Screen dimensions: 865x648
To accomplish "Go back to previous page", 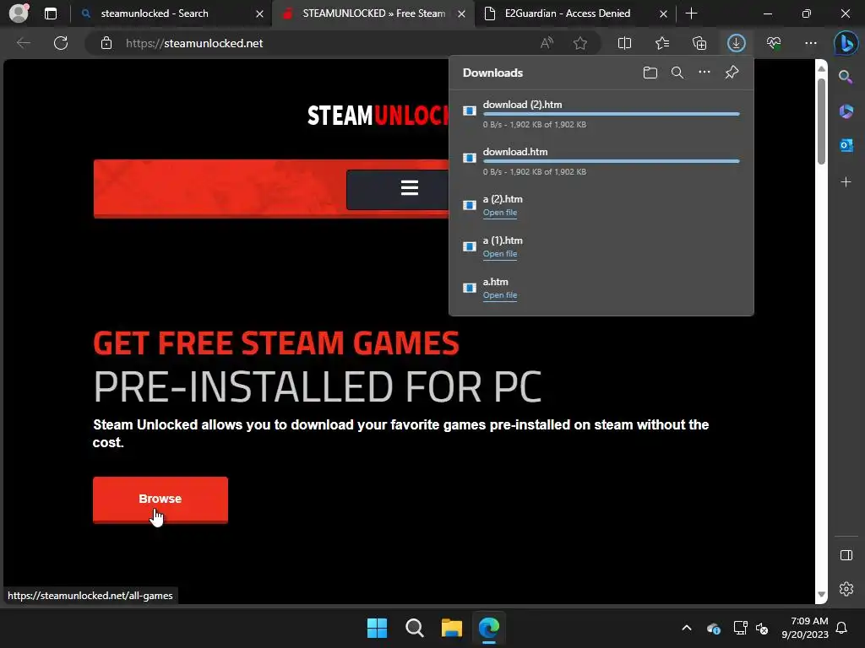I will (x=23, y=43).
